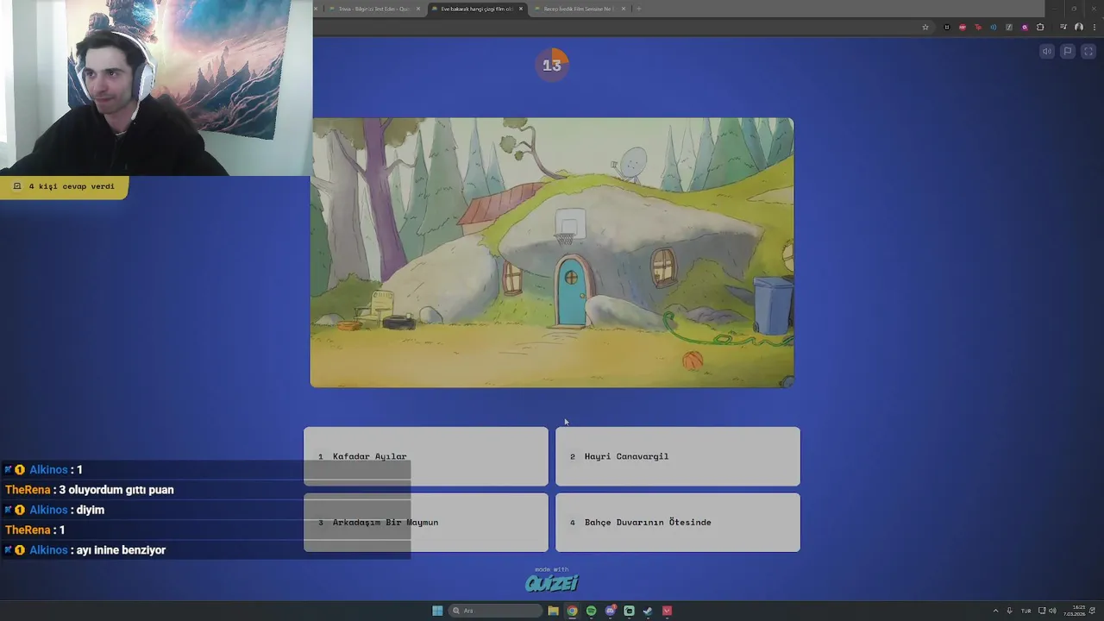Open the Windows Start menu
Viewport: 1104px width, 621px height.
(437, 611)
